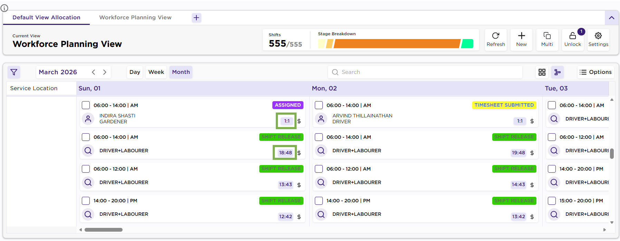Click the orange segment of Stage Breakdown bar
This screenshot has width=620, height=241.
pos(397,44)
